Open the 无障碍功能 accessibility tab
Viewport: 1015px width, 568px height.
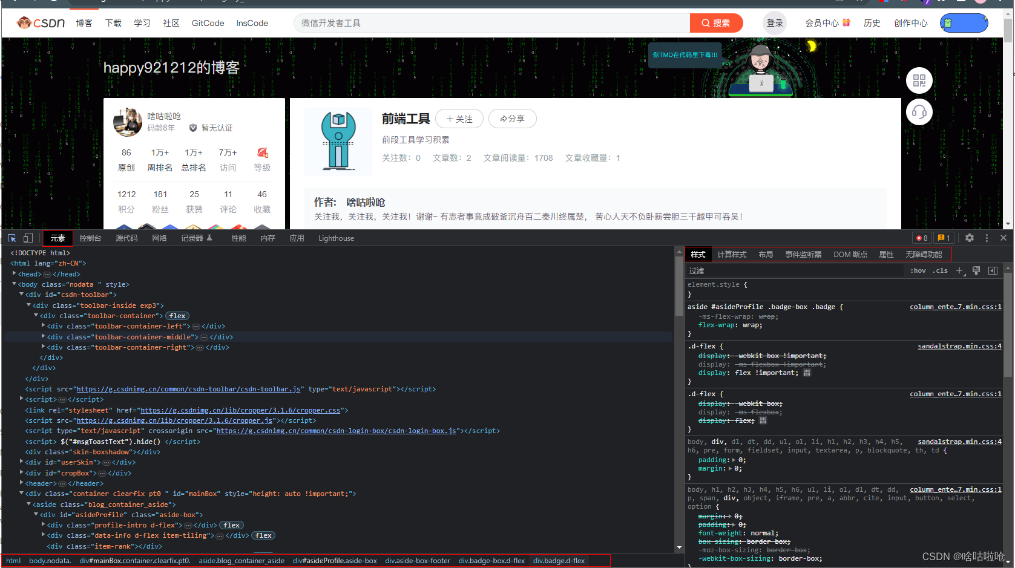coord(924,254)
